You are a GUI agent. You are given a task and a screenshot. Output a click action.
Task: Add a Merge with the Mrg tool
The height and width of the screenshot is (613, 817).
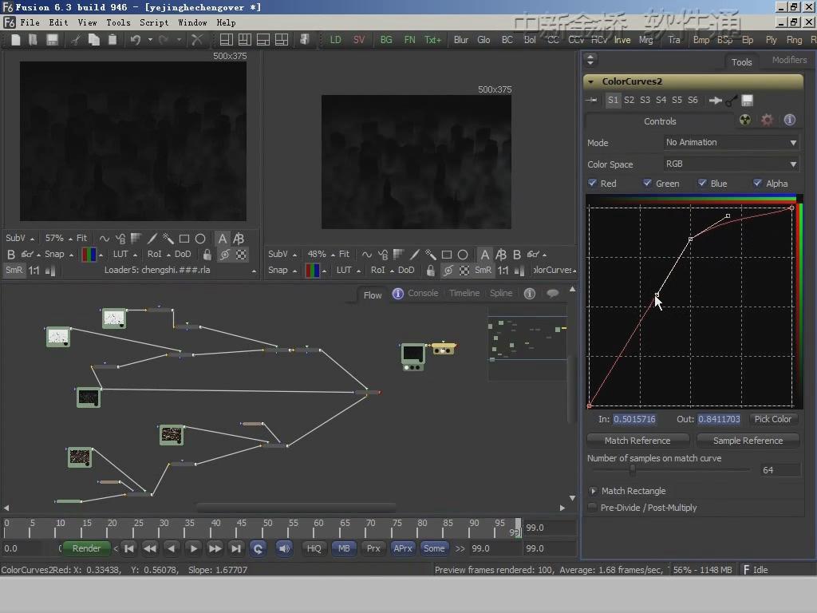tap(645, 40)
